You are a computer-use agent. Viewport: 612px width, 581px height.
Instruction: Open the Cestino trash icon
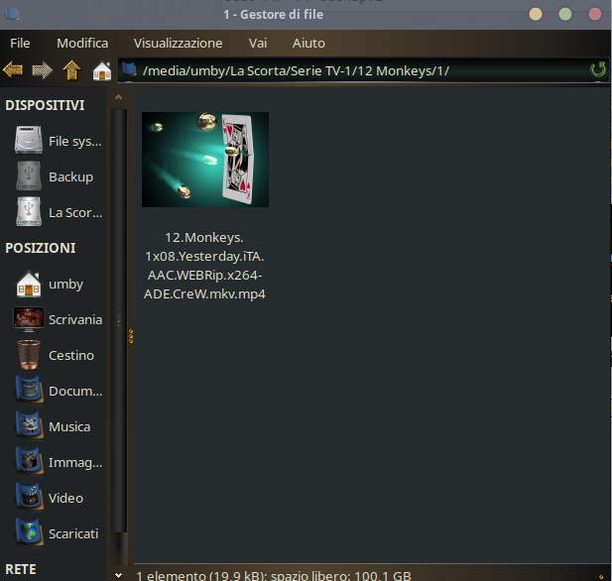[29, 355]
